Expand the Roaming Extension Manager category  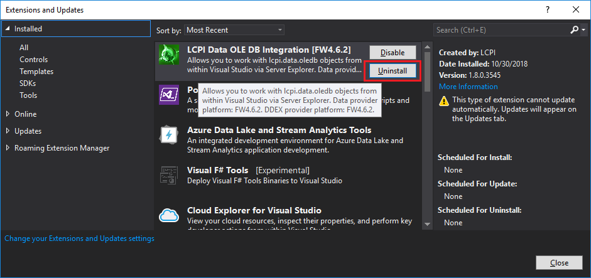pyautogui.click(x=8, y=148)
